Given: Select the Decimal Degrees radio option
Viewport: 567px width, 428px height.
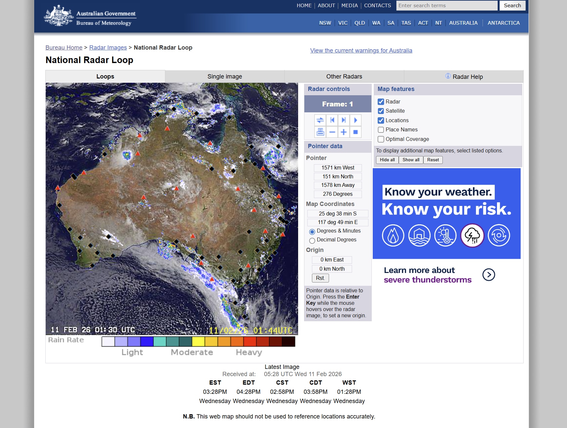Looking at the screenshot, I should (x=312, y=240).
